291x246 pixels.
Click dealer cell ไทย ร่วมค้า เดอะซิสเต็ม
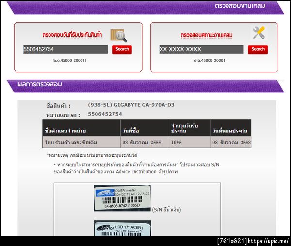(x=81, y=142)
